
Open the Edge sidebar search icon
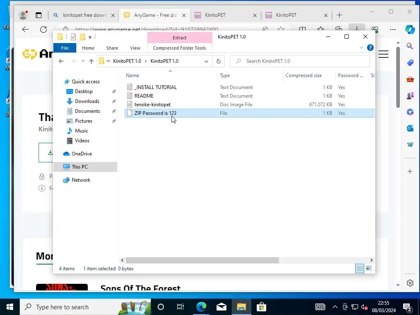point(410,46)
